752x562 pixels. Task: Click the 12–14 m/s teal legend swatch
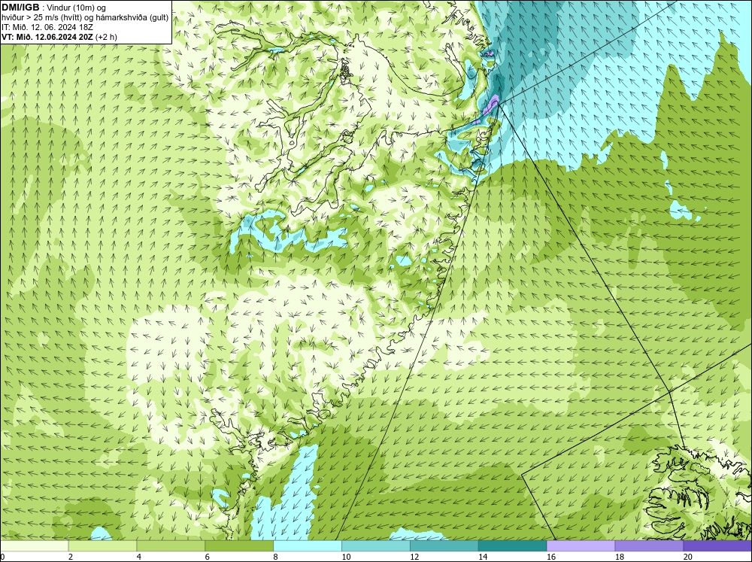[444, 546]
